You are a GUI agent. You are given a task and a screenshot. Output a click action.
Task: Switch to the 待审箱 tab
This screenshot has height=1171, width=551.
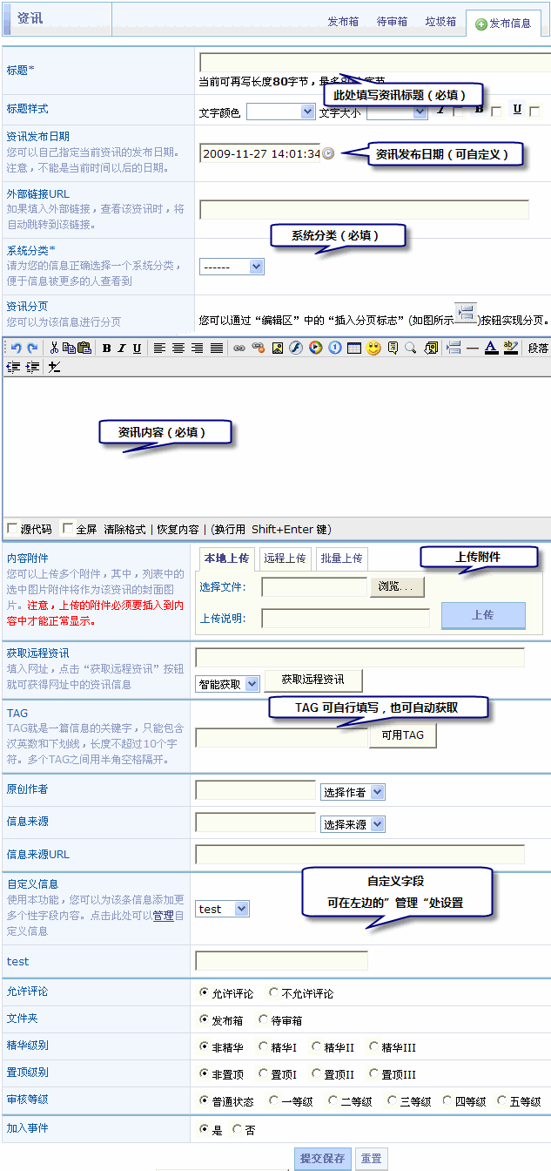coord(392,22)
